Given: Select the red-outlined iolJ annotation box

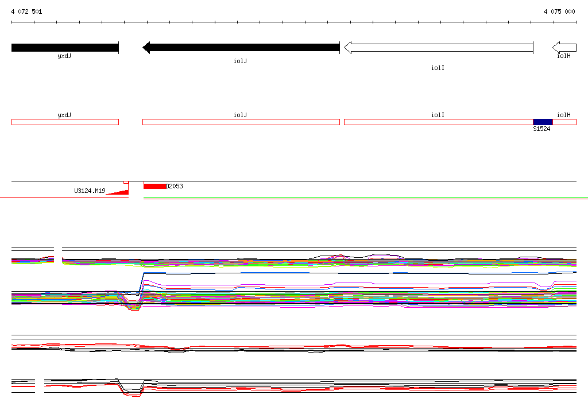Looking at the screenshot, I should (x=241, y=122).
